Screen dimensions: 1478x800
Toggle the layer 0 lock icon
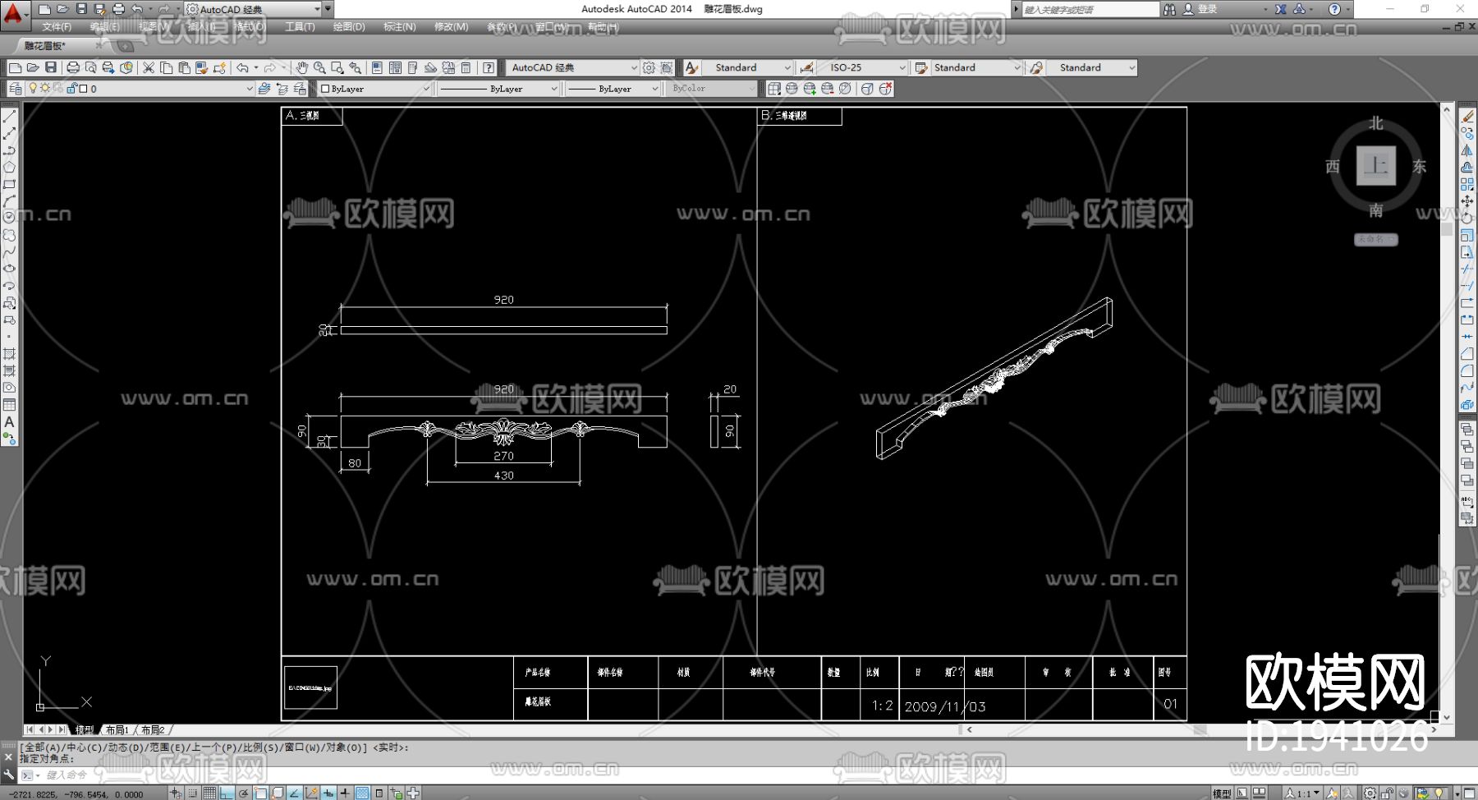tap(71, 89)
